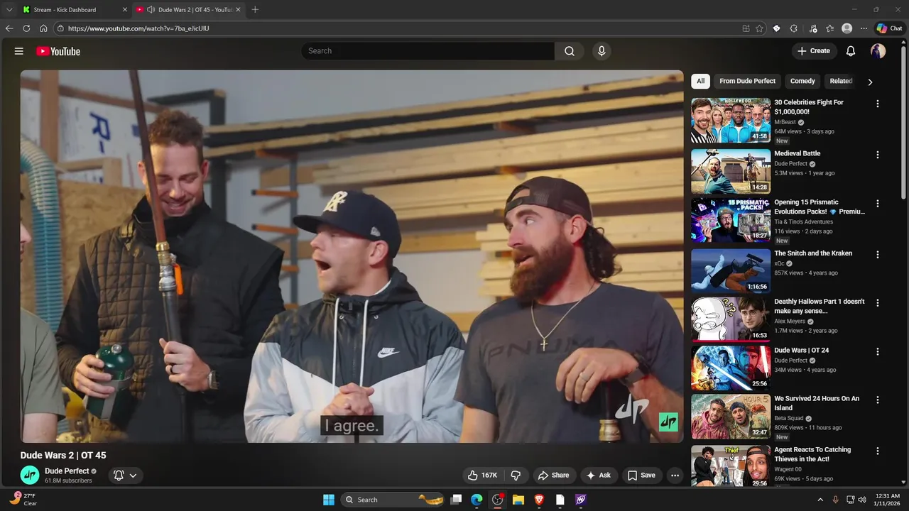
Task: Expand the notification preference dropdown beside the bell
Action: (133, 476)
